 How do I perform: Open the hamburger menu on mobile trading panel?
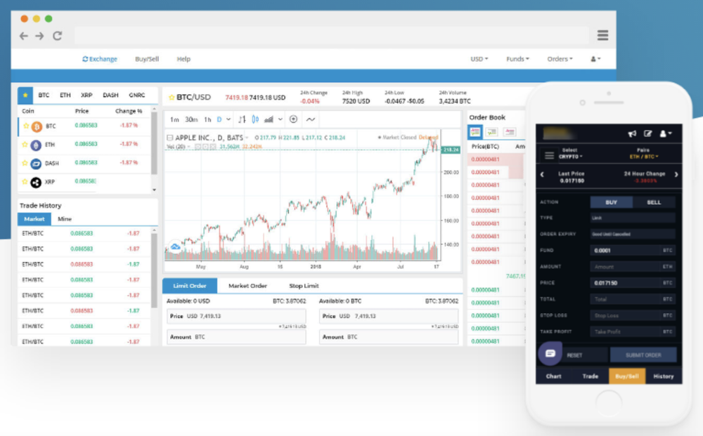550,155
